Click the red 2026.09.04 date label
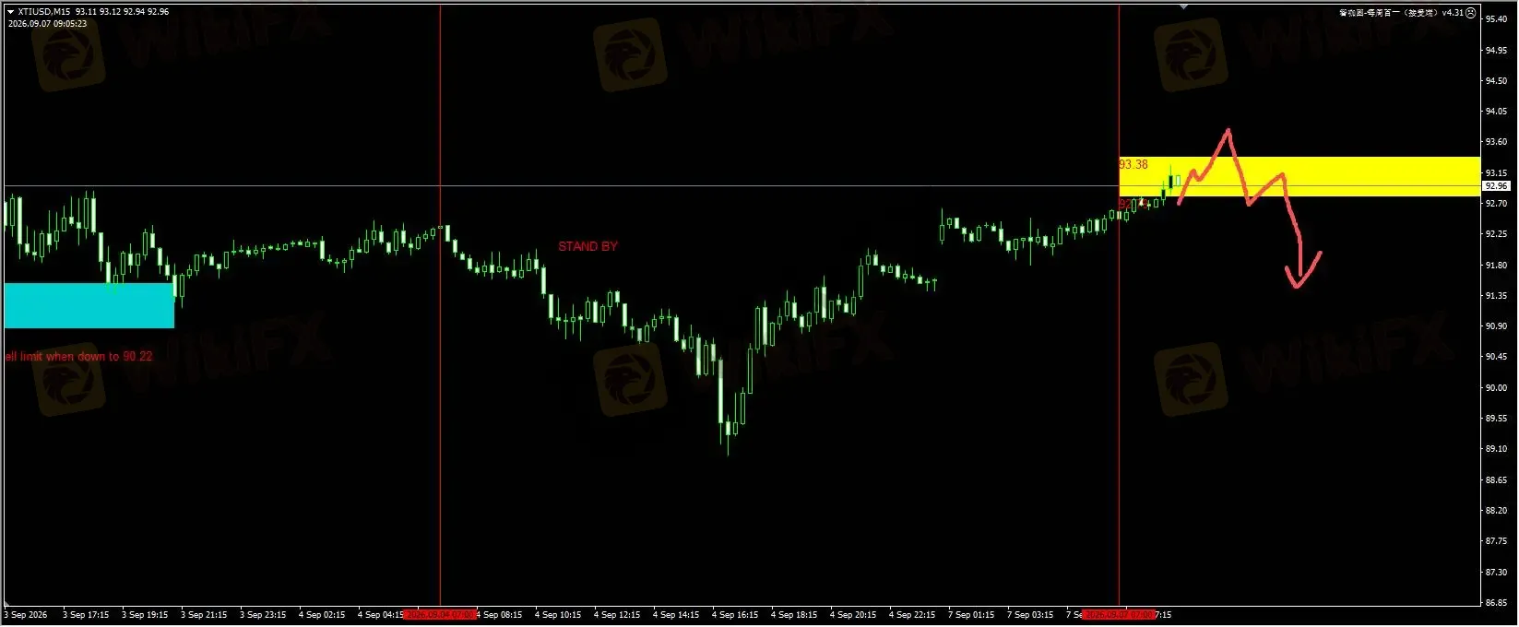 [441, 614]
